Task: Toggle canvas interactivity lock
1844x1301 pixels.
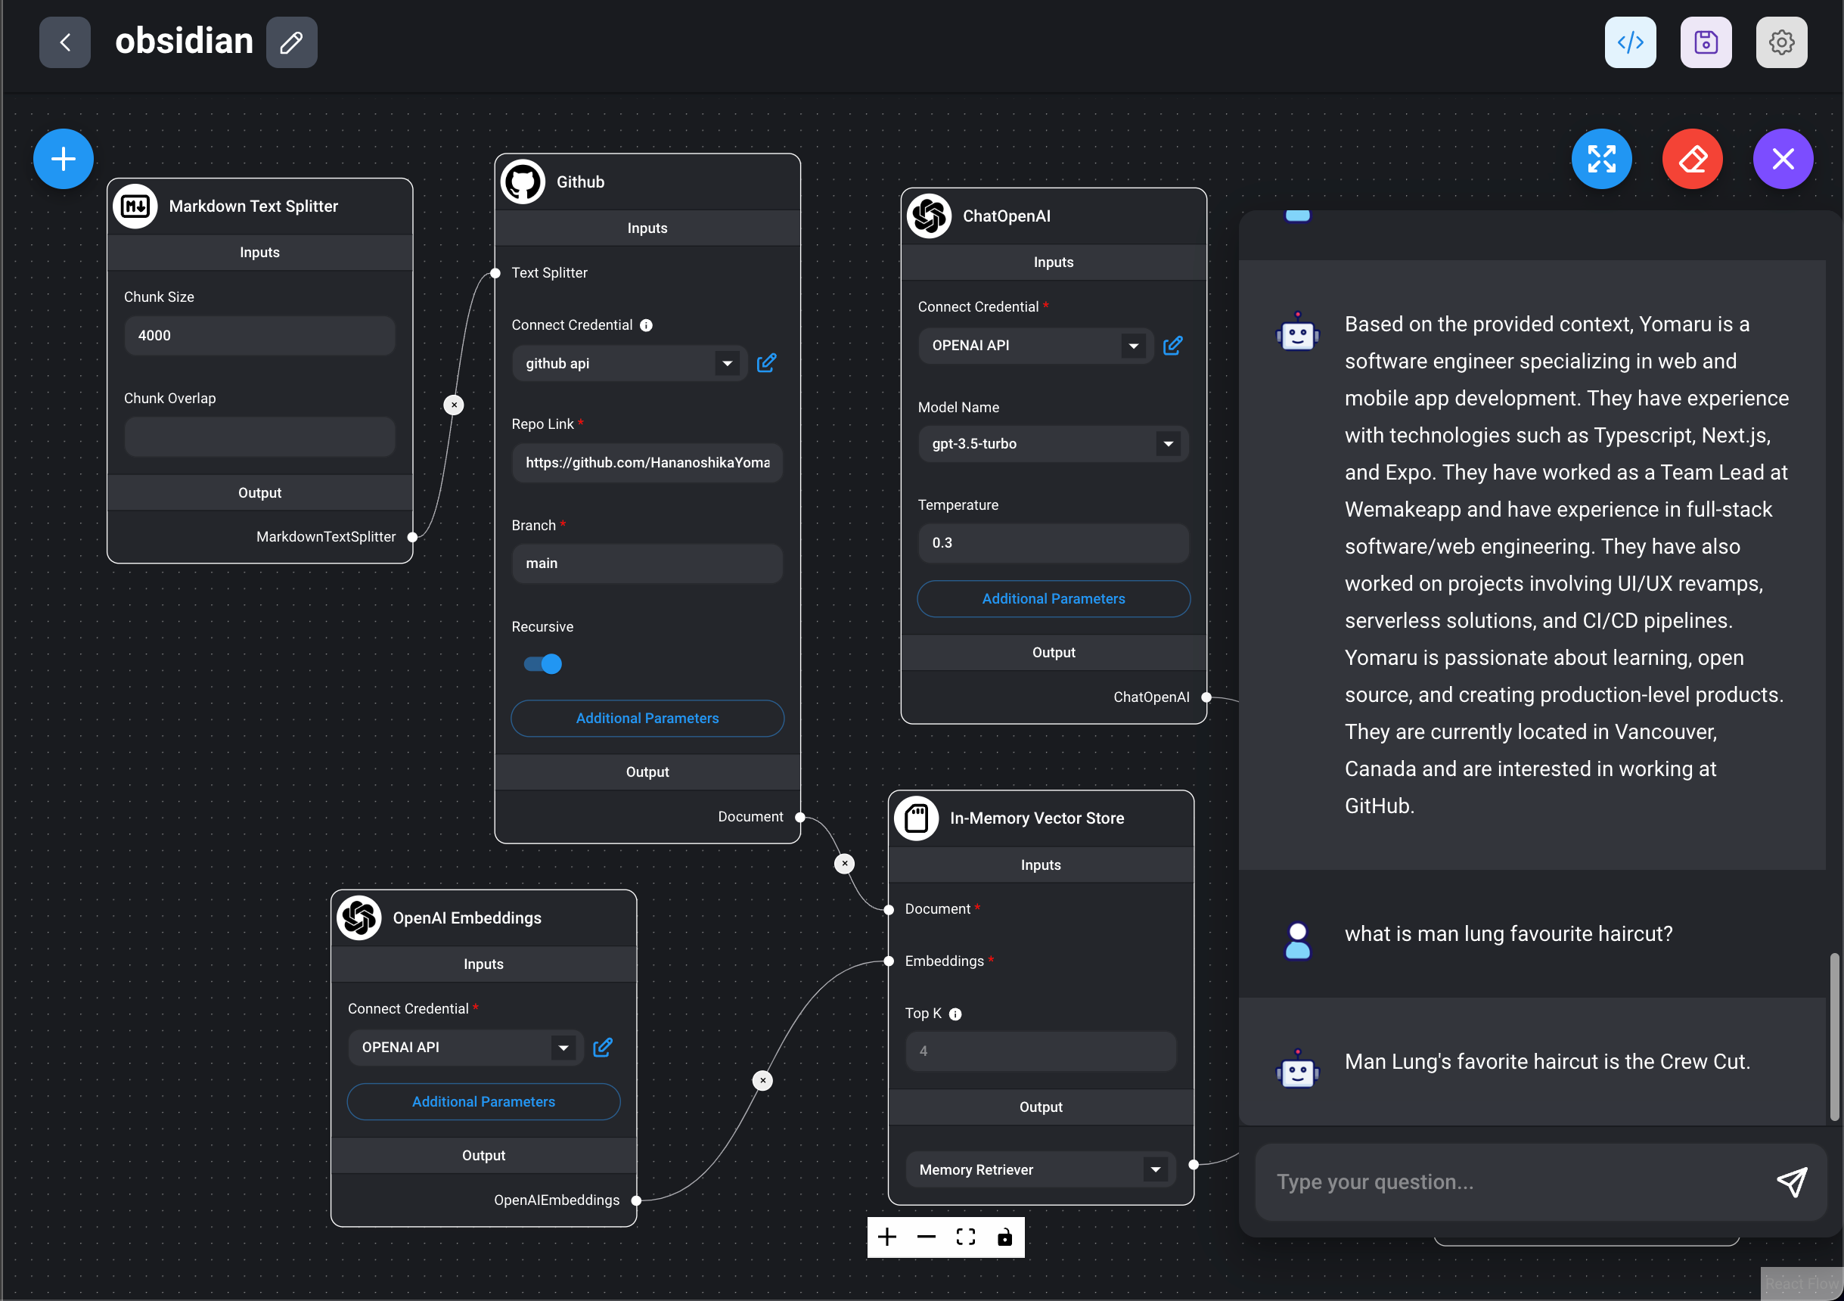Action: 1004,1237
